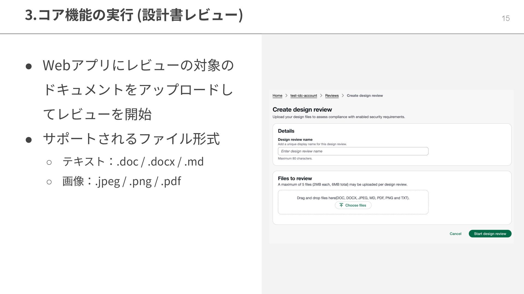The image size is (524, 294).
Task: Click the Files to review heading
Action: tap(295, 179)
